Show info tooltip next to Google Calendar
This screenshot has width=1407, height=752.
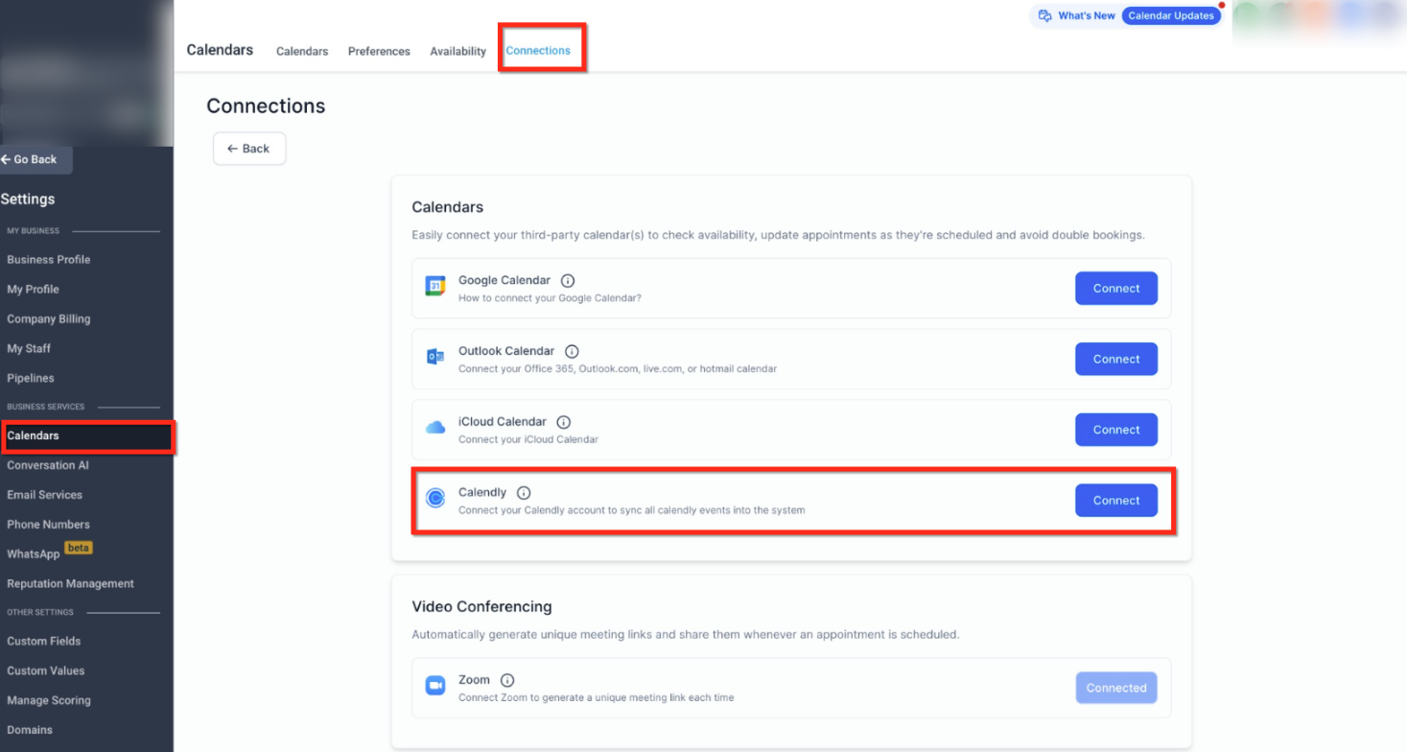pyautogui.click(x=568, y=281)
